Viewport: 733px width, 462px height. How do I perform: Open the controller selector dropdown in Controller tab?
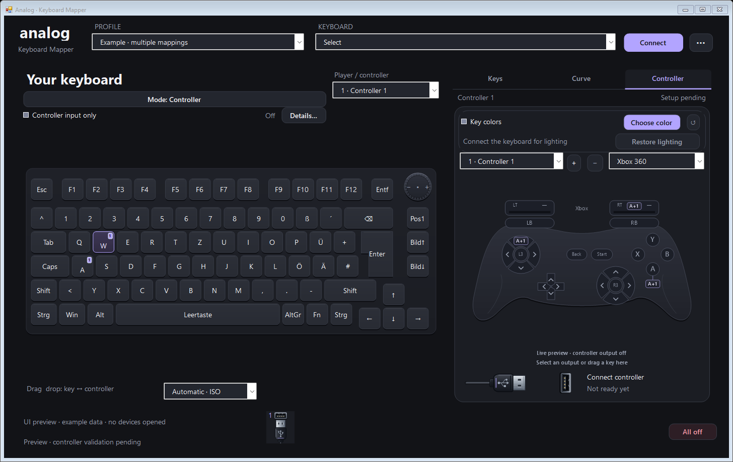click(x=511, y=161)
